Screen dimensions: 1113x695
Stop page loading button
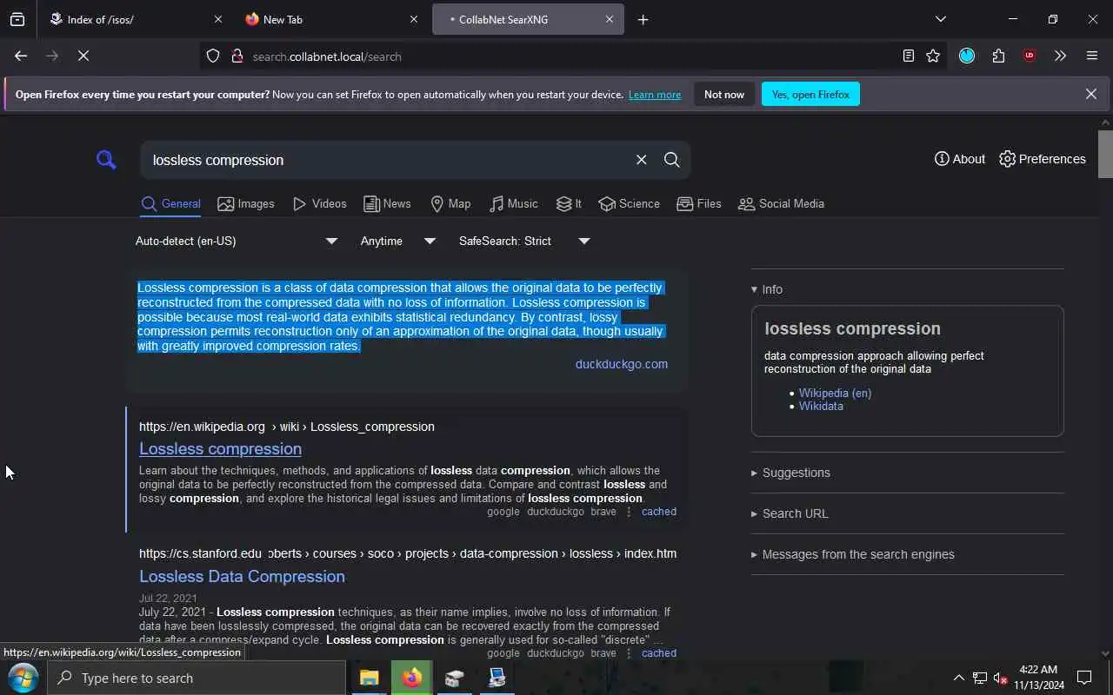click(83, 56)
